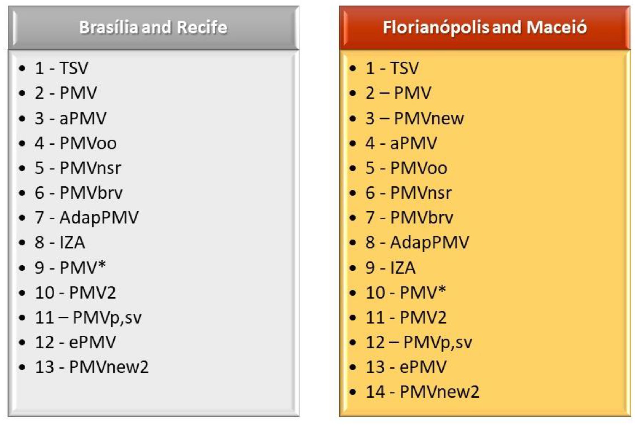This screenshot has height=425, width=640.
Task: Select 3 - aPMV in the Brasília list
Action: click(70, 118)
